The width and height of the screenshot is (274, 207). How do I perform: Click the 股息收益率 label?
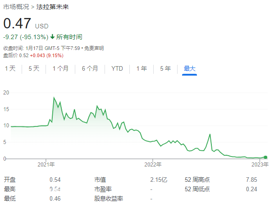[109, 198]
